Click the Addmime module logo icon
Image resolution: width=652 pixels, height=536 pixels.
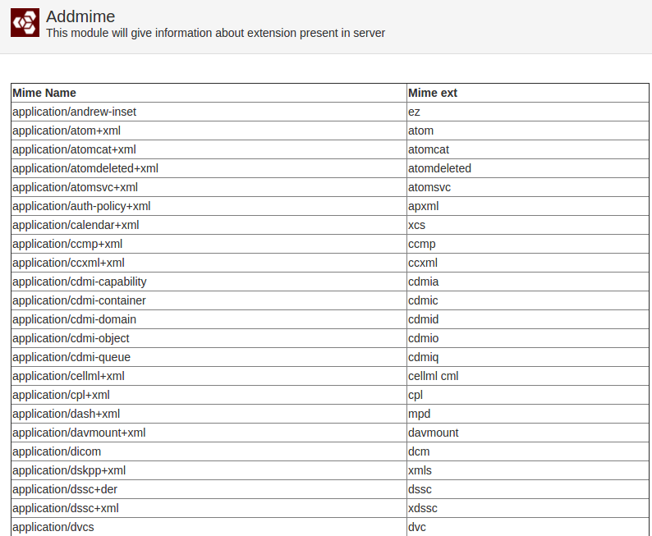click(25, 22)
